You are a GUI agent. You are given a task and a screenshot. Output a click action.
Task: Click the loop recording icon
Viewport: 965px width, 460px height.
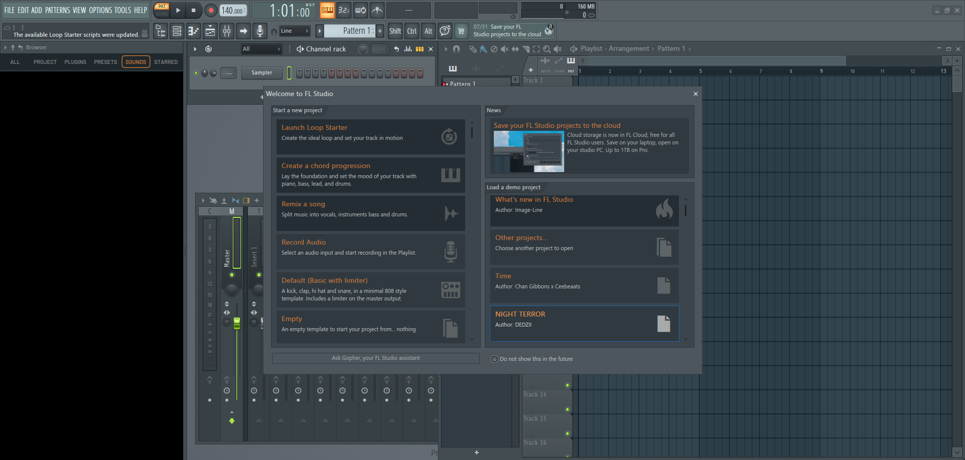[361, 10]
